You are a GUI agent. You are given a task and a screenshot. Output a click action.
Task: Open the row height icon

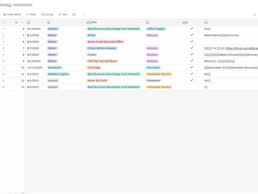74,14
